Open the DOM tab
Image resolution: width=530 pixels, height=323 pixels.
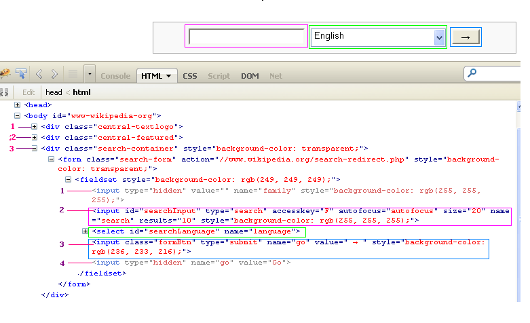[x=250, y=75]
